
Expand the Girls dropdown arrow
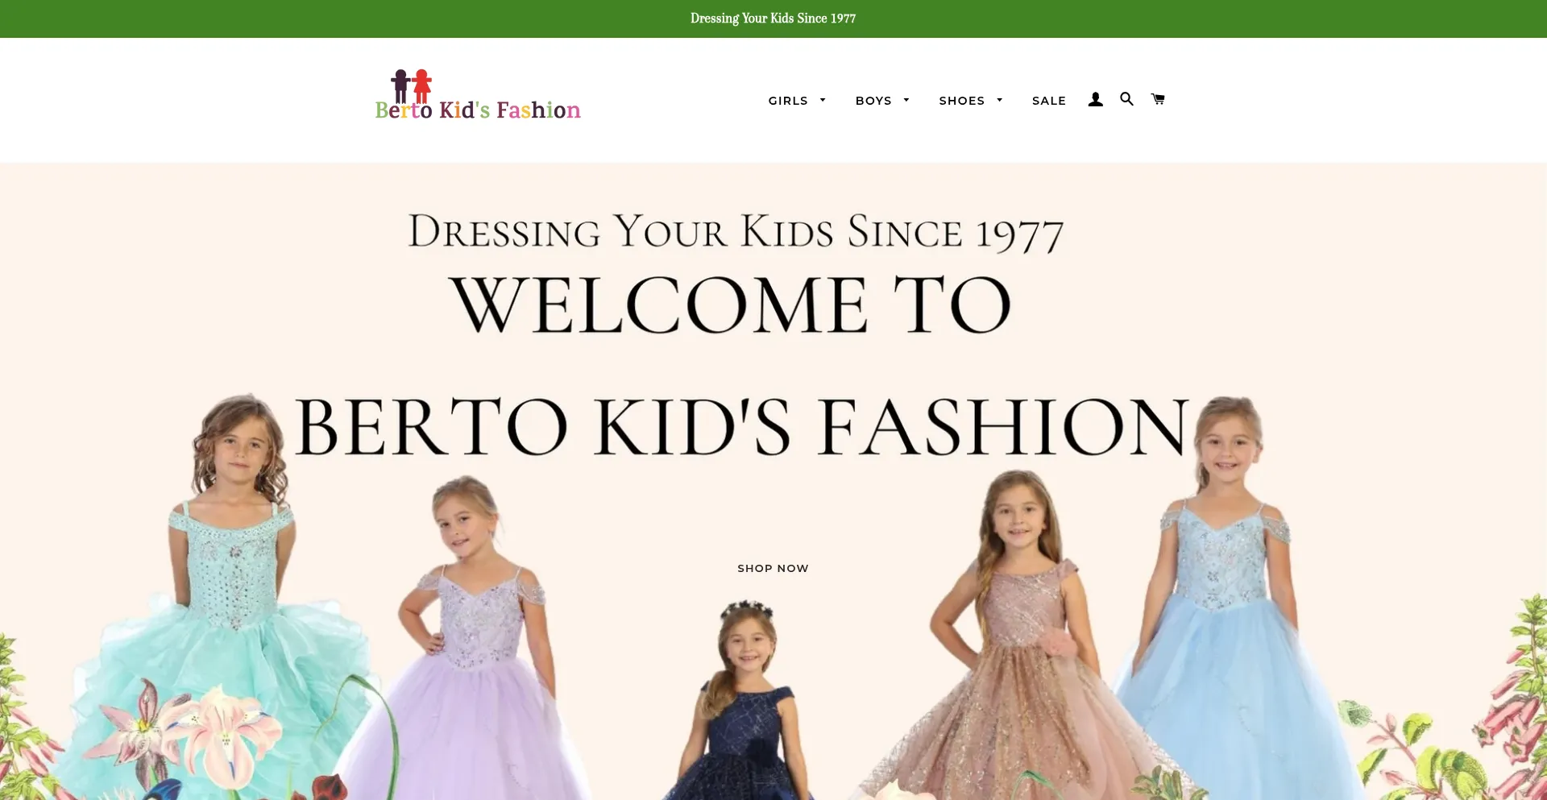pos(823,101)
